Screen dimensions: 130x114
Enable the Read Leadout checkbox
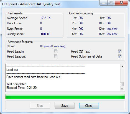[x=55, y=56]
